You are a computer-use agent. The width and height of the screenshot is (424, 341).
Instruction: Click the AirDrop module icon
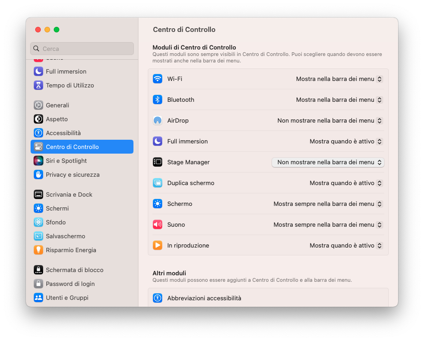pyautogui.click(x=158, y=120)
